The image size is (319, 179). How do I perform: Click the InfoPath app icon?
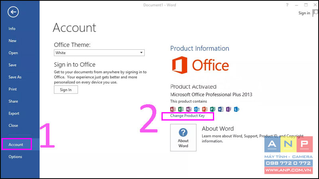pyautogui.click(x=228, y=109)
